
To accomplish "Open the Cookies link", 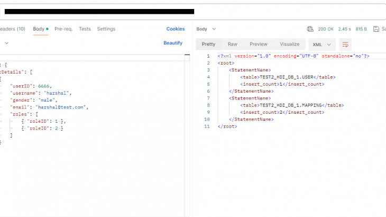I will 176,29.
